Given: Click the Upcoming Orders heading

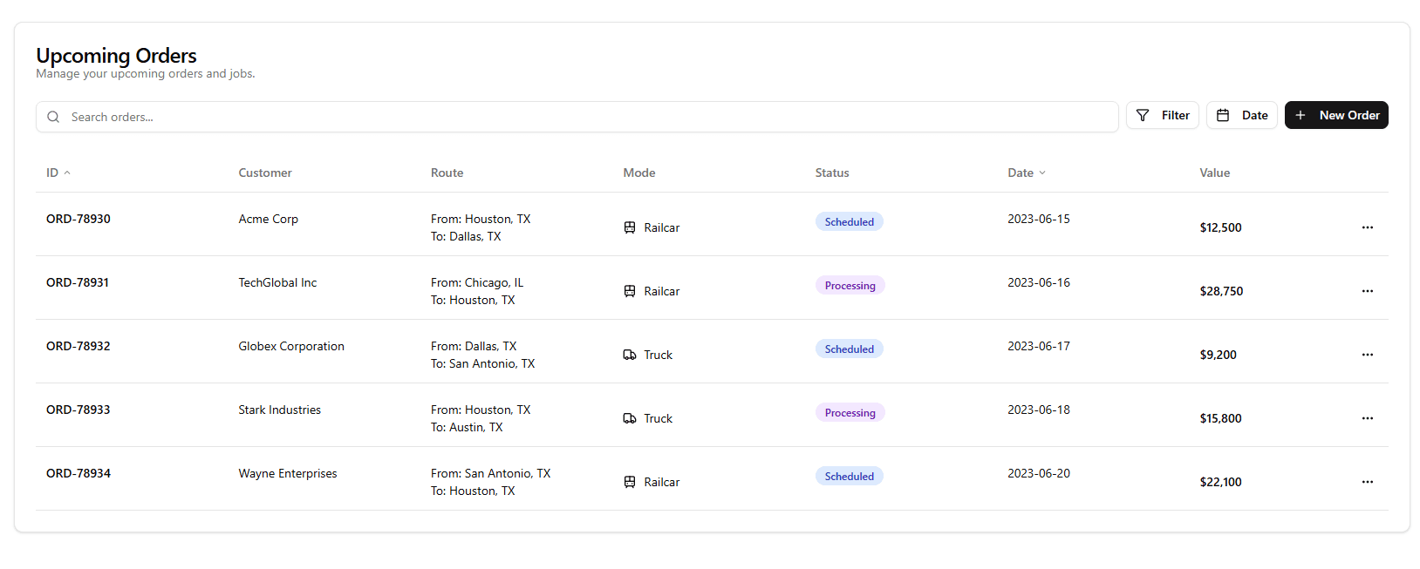Looking at the screenshot, I should [117, 56].
